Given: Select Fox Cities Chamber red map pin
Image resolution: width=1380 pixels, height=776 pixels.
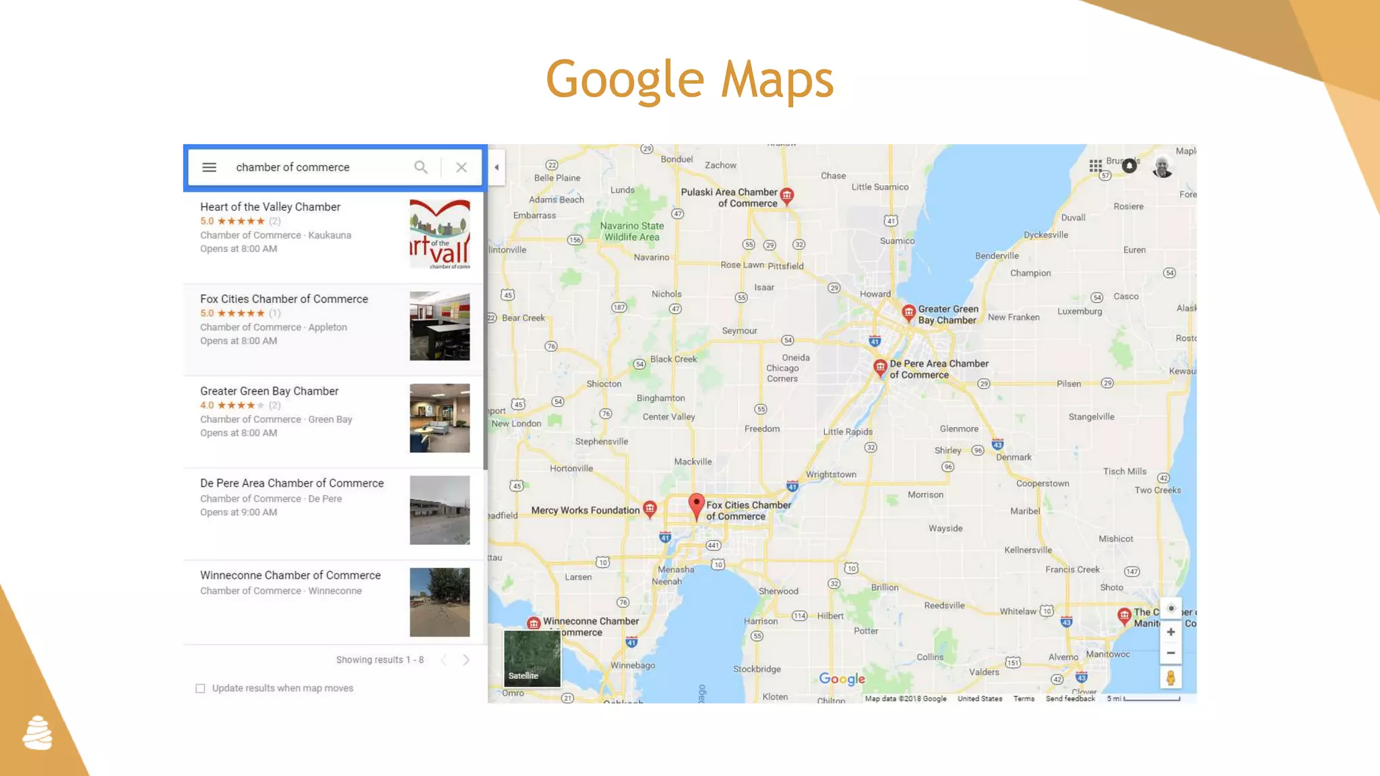Looking at the screenshot, I should click(x=696, y=507).
